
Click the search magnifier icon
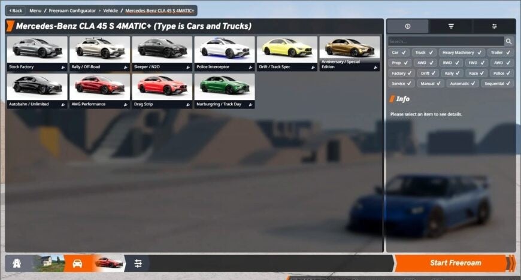point(508,41)
